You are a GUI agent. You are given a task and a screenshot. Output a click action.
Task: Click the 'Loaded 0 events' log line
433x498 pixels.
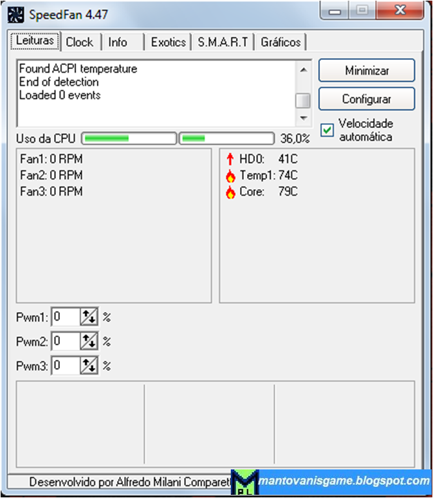60,96
